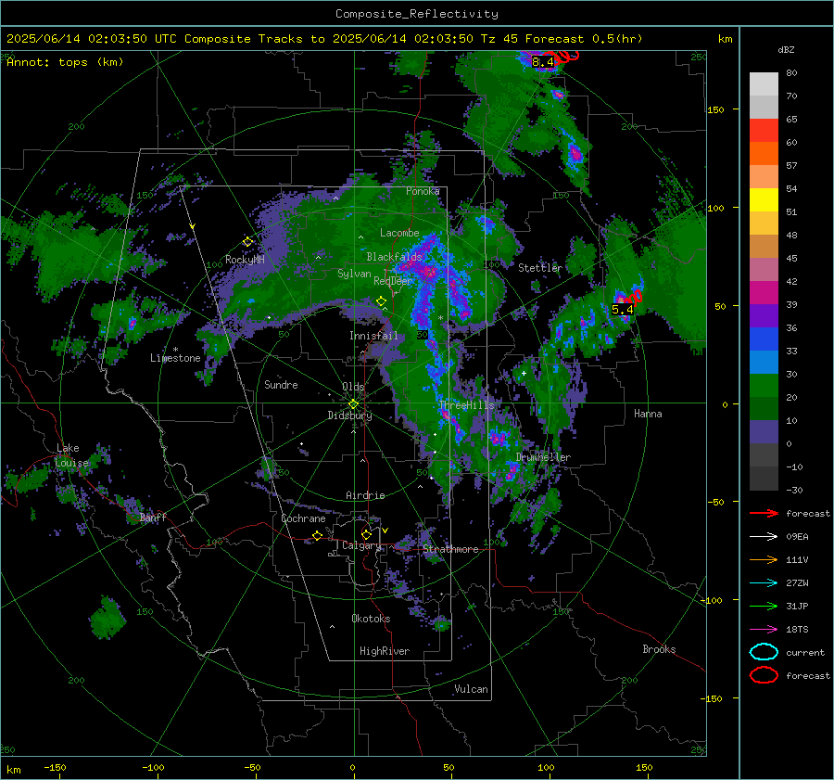Select the red 65-60 dBZ color swatch
The height and width of the screenshot is (780, 834).
click(x=764, y=130)
